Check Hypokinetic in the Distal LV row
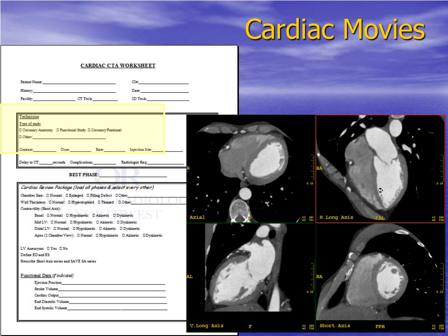 [74, 228]
